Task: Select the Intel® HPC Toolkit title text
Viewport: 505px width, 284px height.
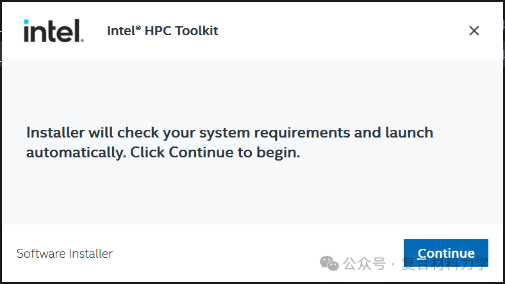Action: (162, 31)
